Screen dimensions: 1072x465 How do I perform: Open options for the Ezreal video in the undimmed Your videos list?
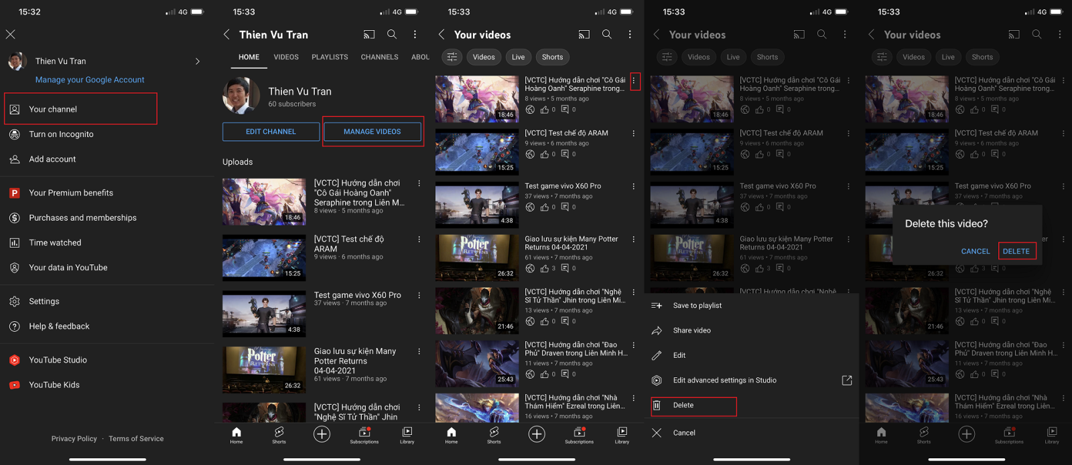(634, 398)
